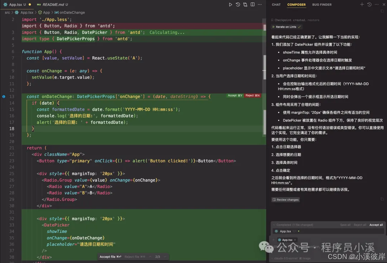Click the markdown icon on the README.md tab
Screen dimensions: 387x263
tap(39, 4)
